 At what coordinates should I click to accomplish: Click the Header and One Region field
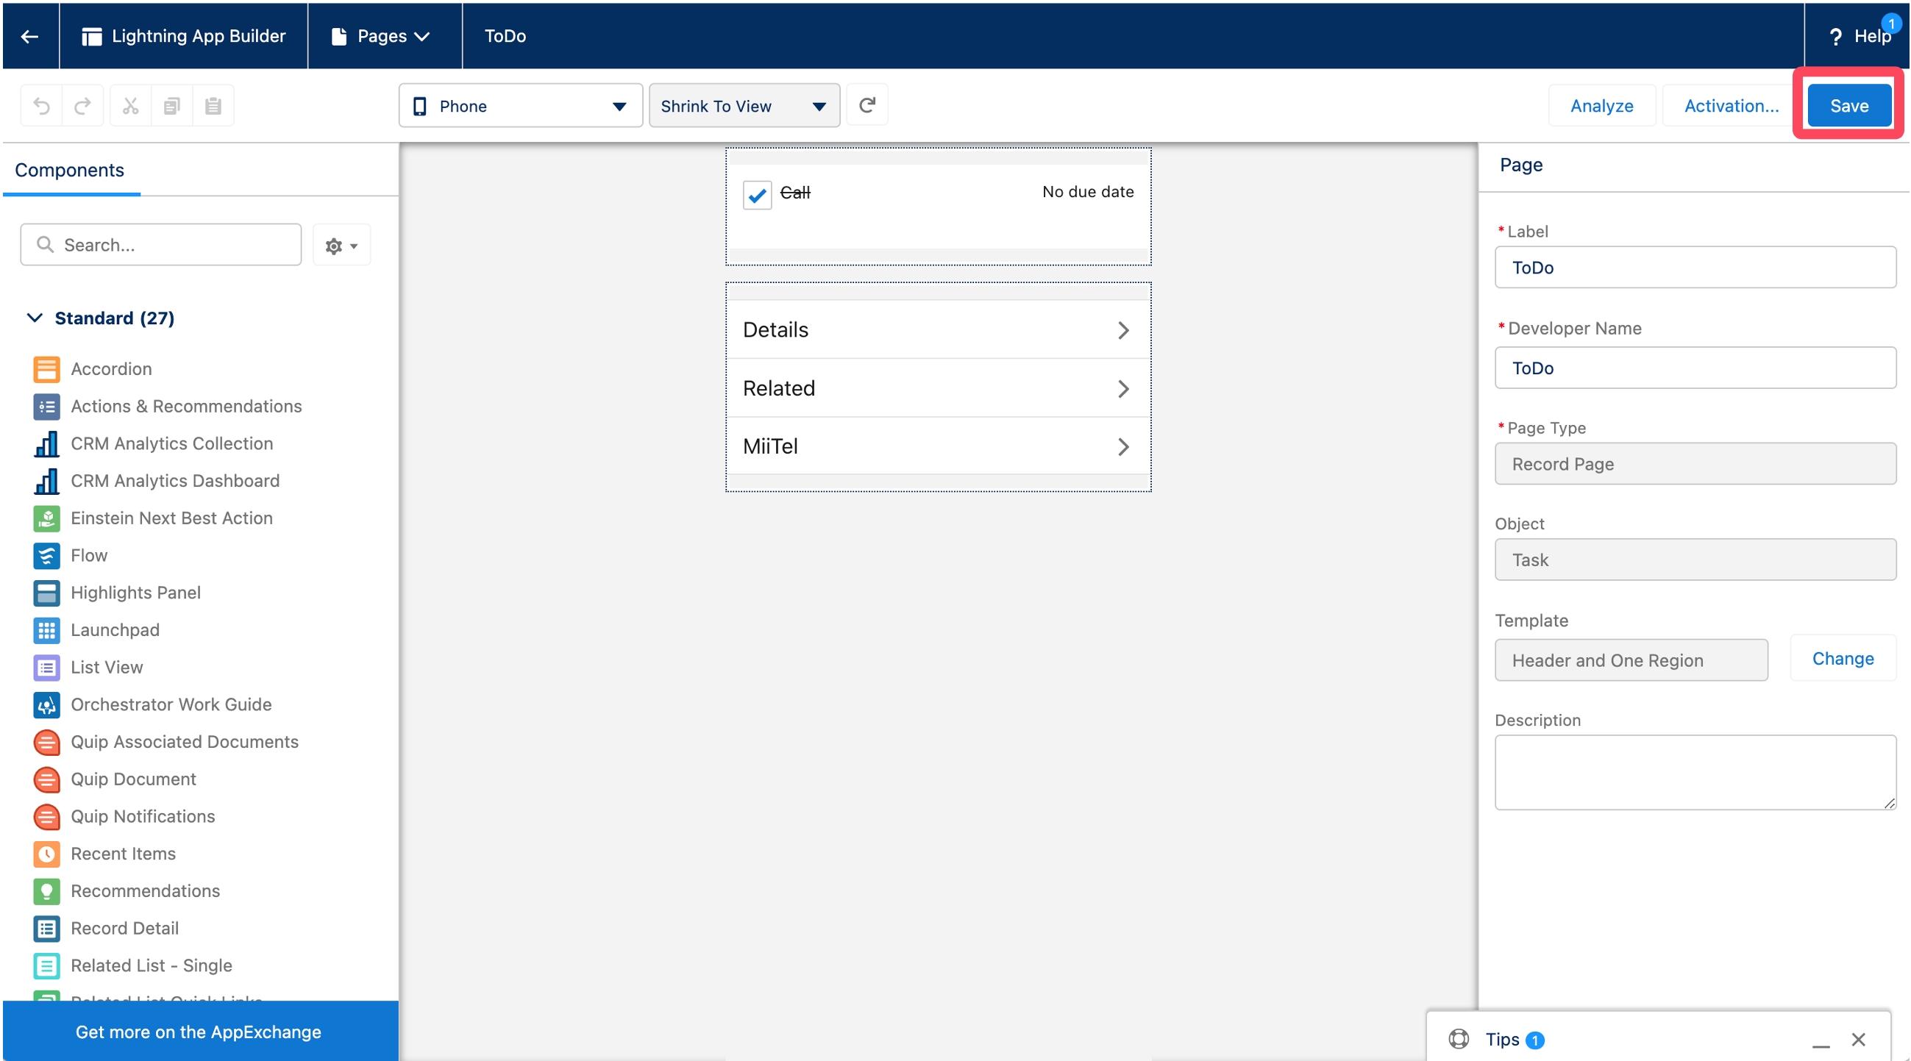[1631, 660]
